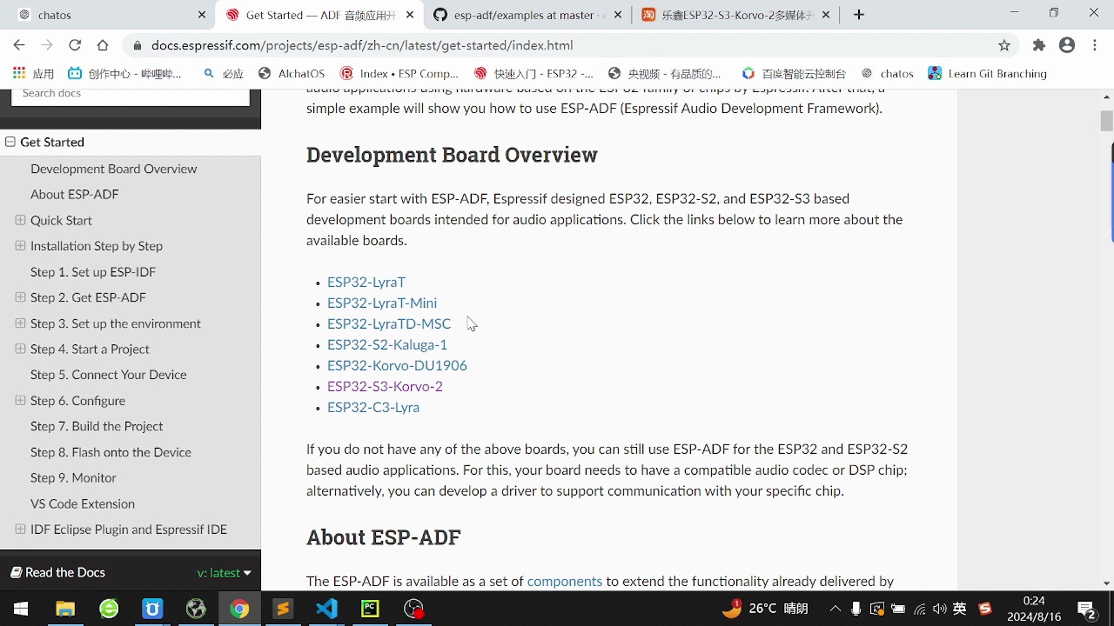Open the ESP32-Korvo-DU1906 link
The image size is (1114, 626).
tap(397, 366)
